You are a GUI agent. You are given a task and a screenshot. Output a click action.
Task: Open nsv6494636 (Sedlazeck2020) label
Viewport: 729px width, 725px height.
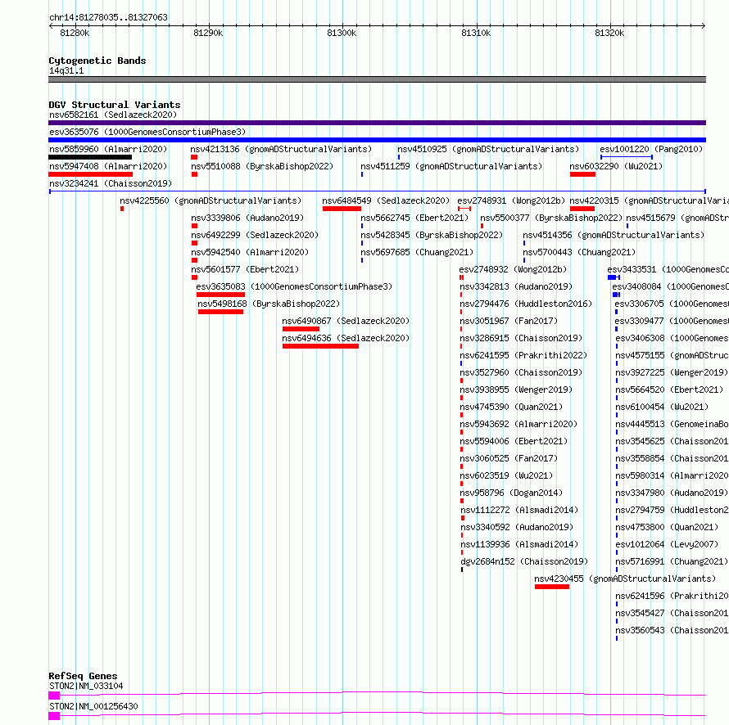346,338
